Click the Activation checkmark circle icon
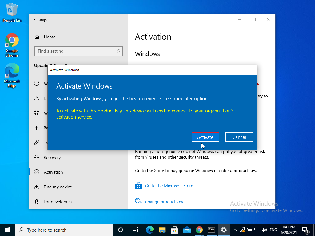315x236 pixels. [x=37, y=172]
